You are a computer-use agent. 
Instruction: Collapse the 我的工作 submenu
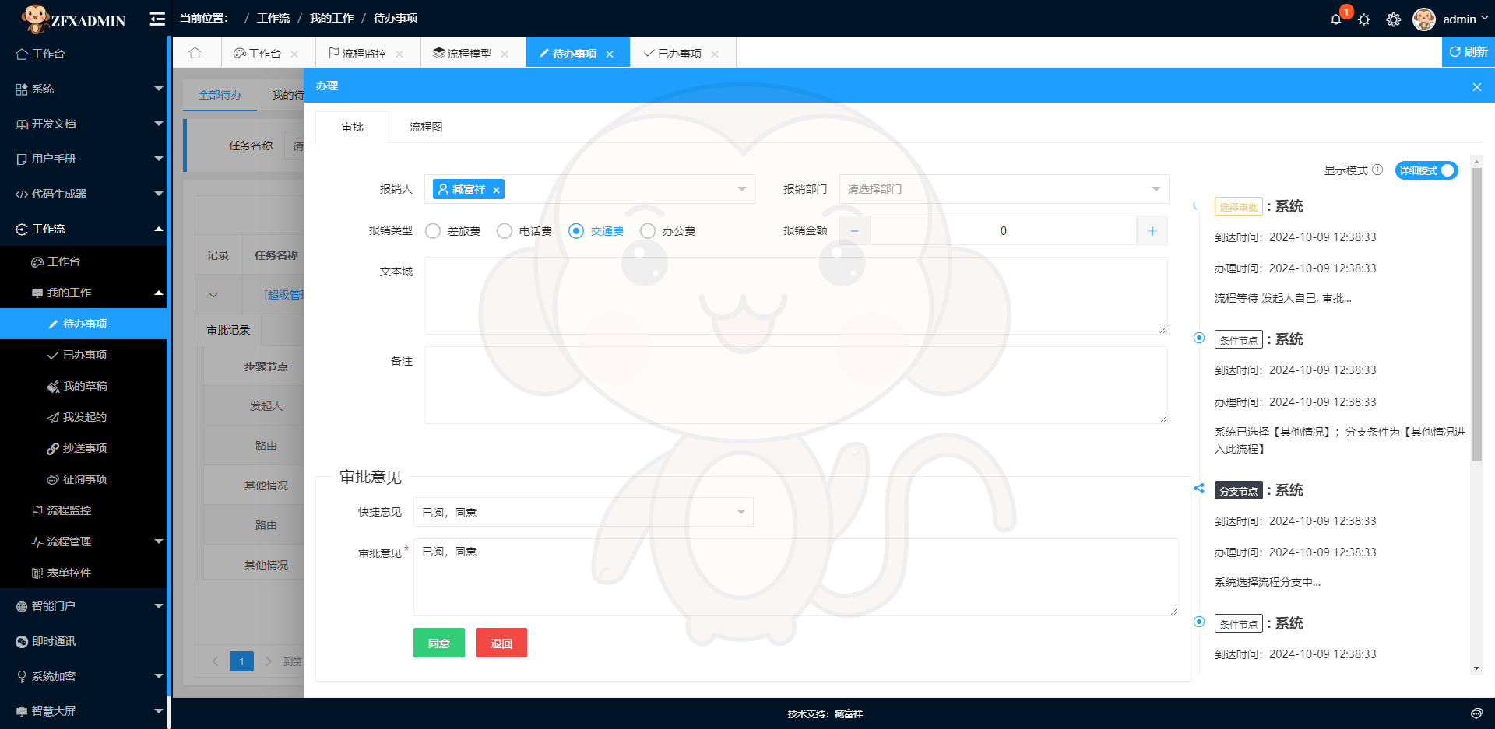(83, 293)
